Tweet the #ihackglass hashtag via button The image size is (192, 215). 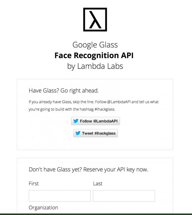(x=96, y=133)
